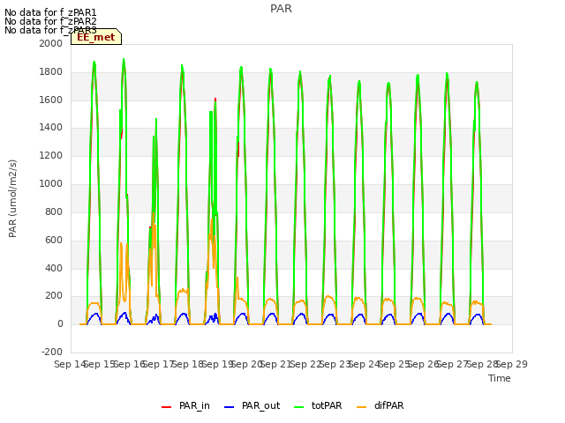
Task: Toggle the PAR_in legend entry
Action: [x=185, y=406]
